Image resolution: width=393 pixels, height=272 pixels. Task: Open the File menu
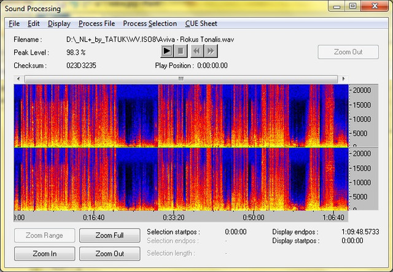[x=14, y=23]
